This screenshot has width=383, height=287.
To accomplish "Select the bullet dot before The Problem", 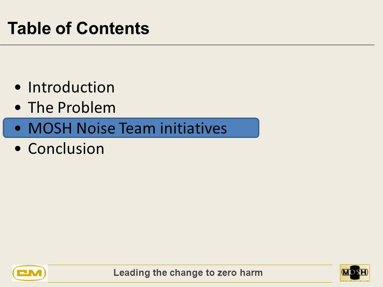I will coord(18,108).
